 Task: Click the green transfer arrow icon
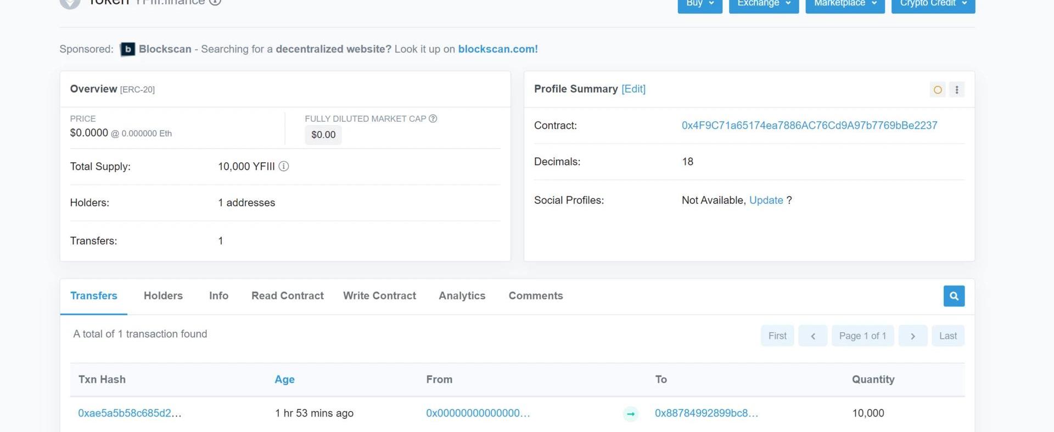pos(631,414)
